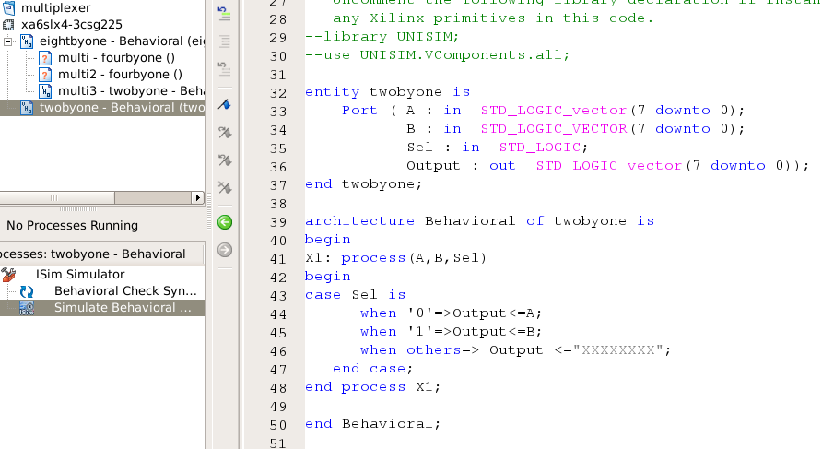822x449 pixels.
Task: Click the 'end Behavioral;' line
Action: pos(372,424)
